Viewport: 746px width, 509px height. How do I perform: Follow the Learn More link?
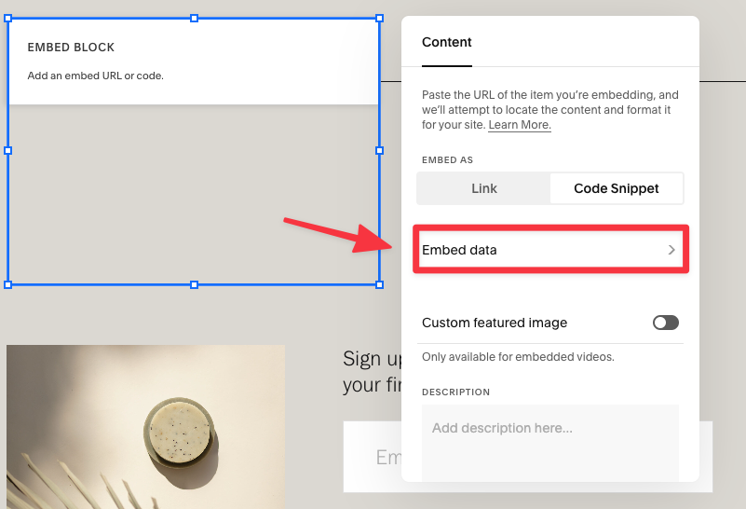(520, 125)
